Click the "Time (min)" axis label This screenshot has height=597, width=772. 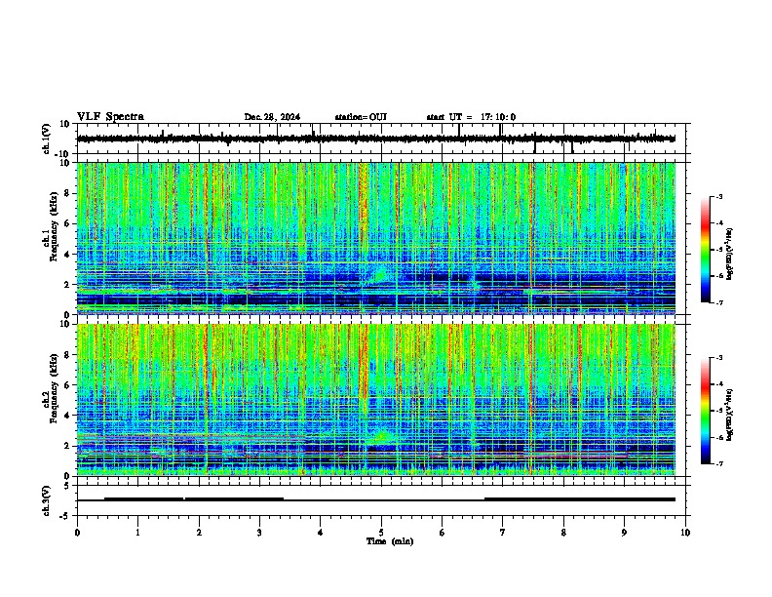click(390, 541)
